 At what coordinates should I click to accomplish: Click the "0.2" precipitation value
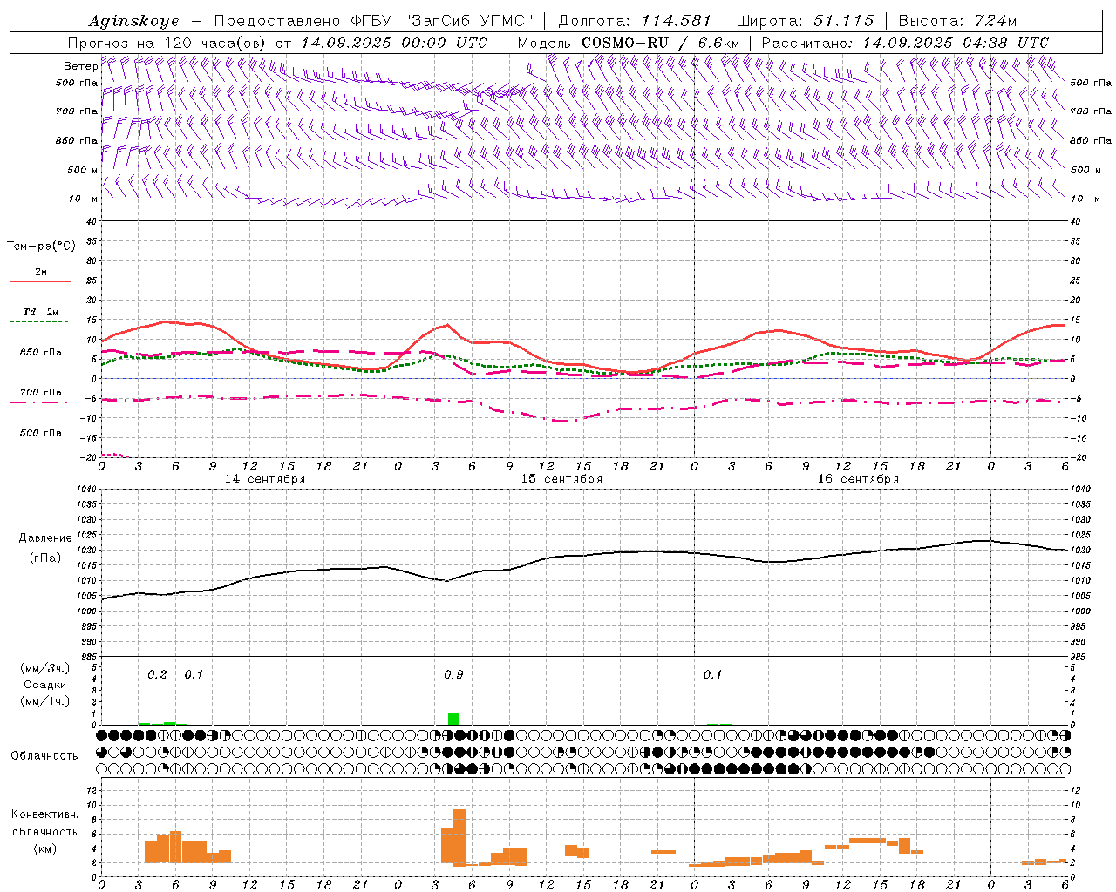click(157, 675)
